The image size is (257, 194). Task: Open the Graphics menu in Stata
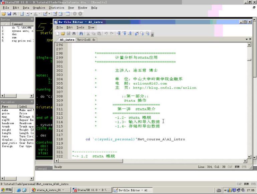click(x=39, y=8)
